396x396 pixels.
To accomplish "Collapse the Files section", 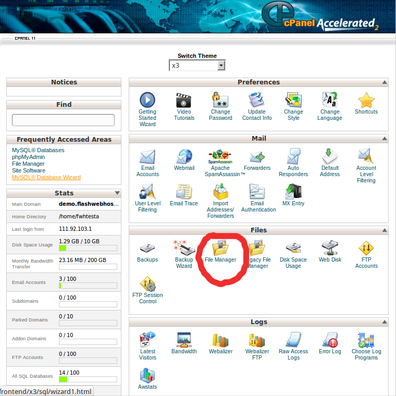I will (385, 230).
